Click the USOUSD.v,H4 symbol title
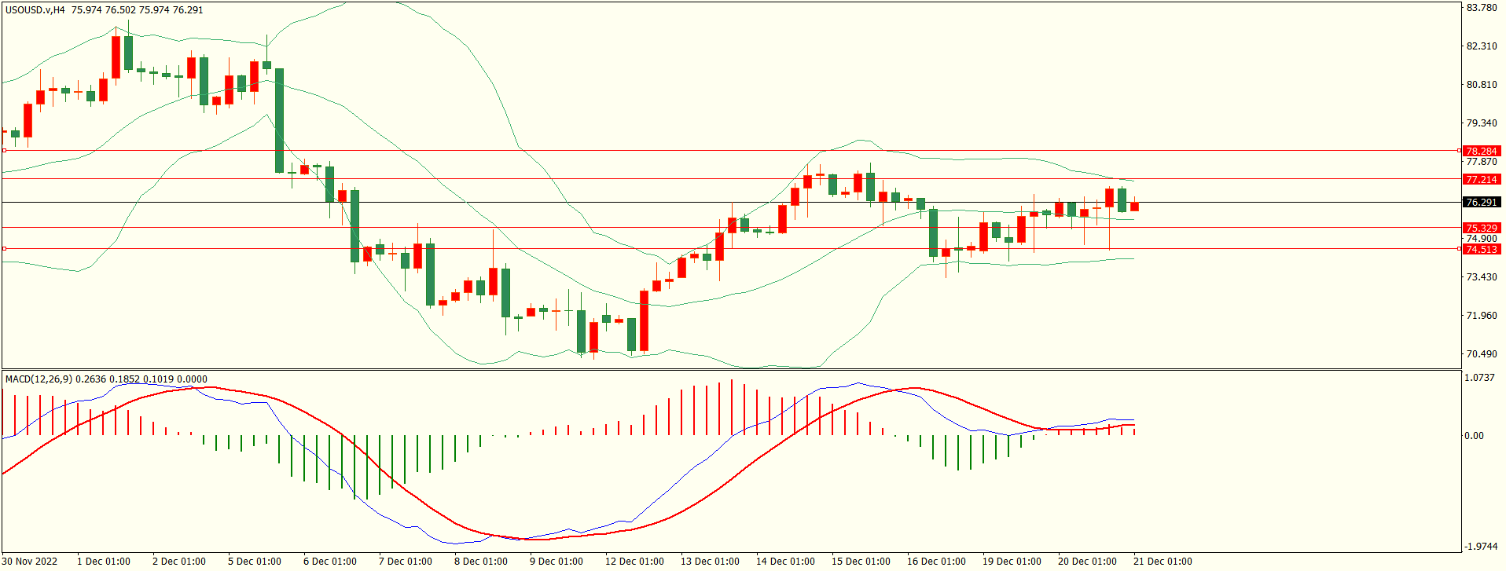Image resolution: width=1506 pixels, height=571 pixels. (x=35, y=10)
